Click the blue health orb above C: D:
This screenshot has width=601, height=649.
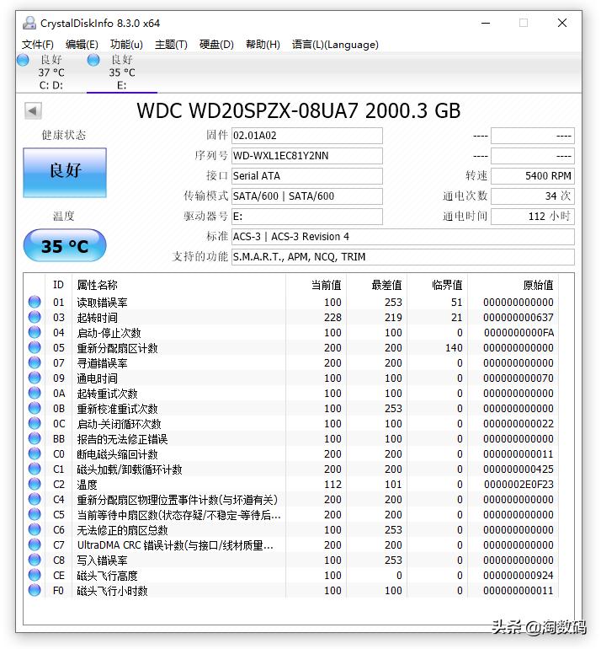coord(23,60)
